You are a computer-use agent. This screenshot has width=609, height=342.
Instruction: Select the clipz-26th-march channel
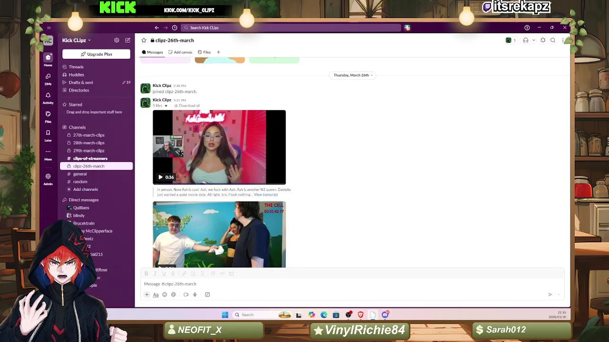click(97, 166)
